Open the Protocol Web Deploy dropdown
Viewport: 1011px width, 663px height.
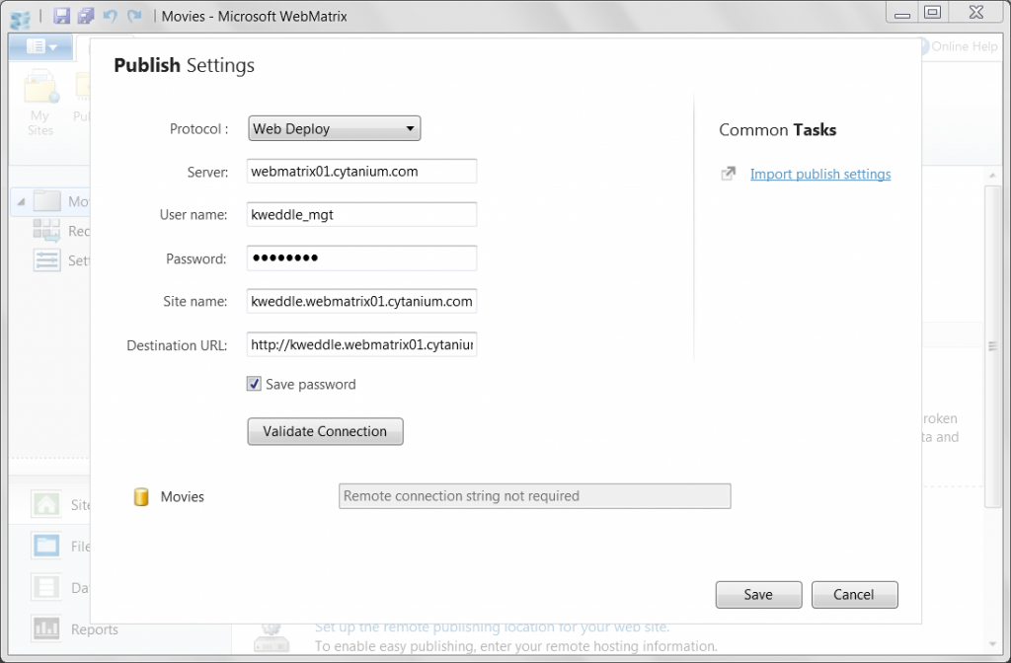334,128
